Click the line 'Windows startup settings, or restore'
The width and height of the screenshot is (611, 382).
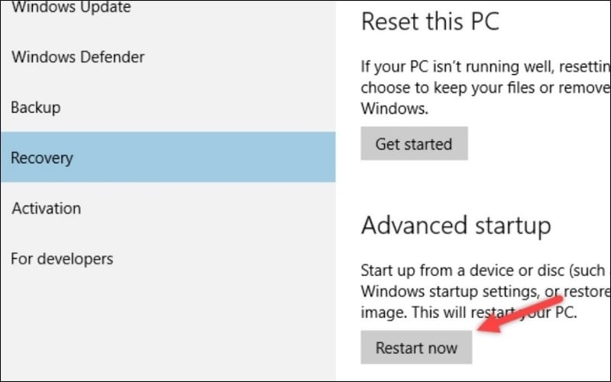[485, 292]
